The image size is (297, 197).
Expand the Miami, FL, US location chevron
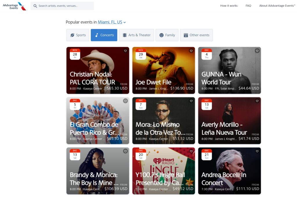125,22
